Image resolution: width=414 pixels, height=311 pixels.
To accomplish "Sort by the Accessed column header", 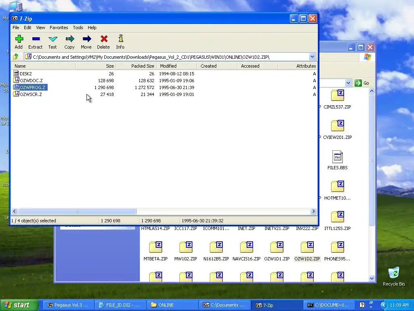I will 258,66.
